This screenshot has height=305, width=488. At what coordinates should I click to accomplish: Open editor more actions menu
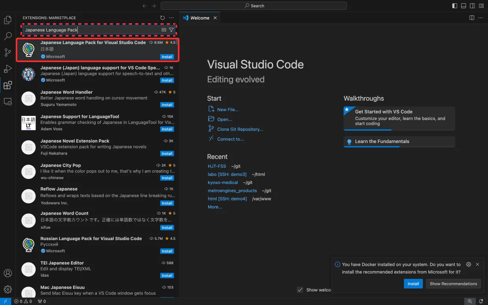pyautogui.click(x=481, y=18)
